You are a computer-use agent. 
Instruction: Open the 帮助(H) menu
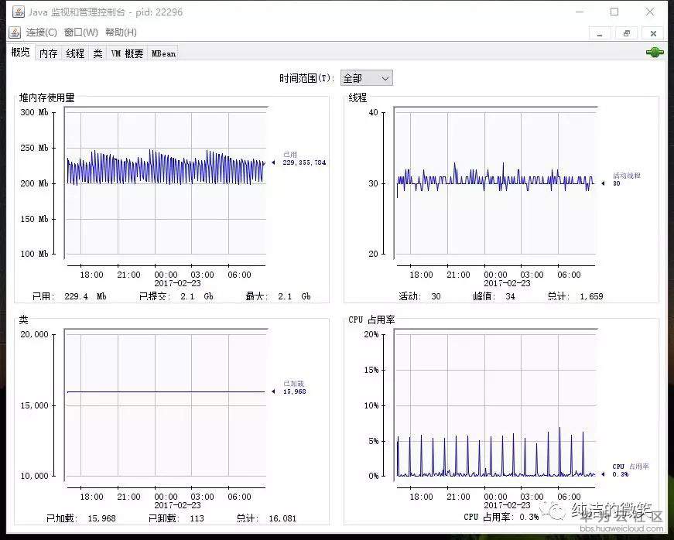pos(121,32)
